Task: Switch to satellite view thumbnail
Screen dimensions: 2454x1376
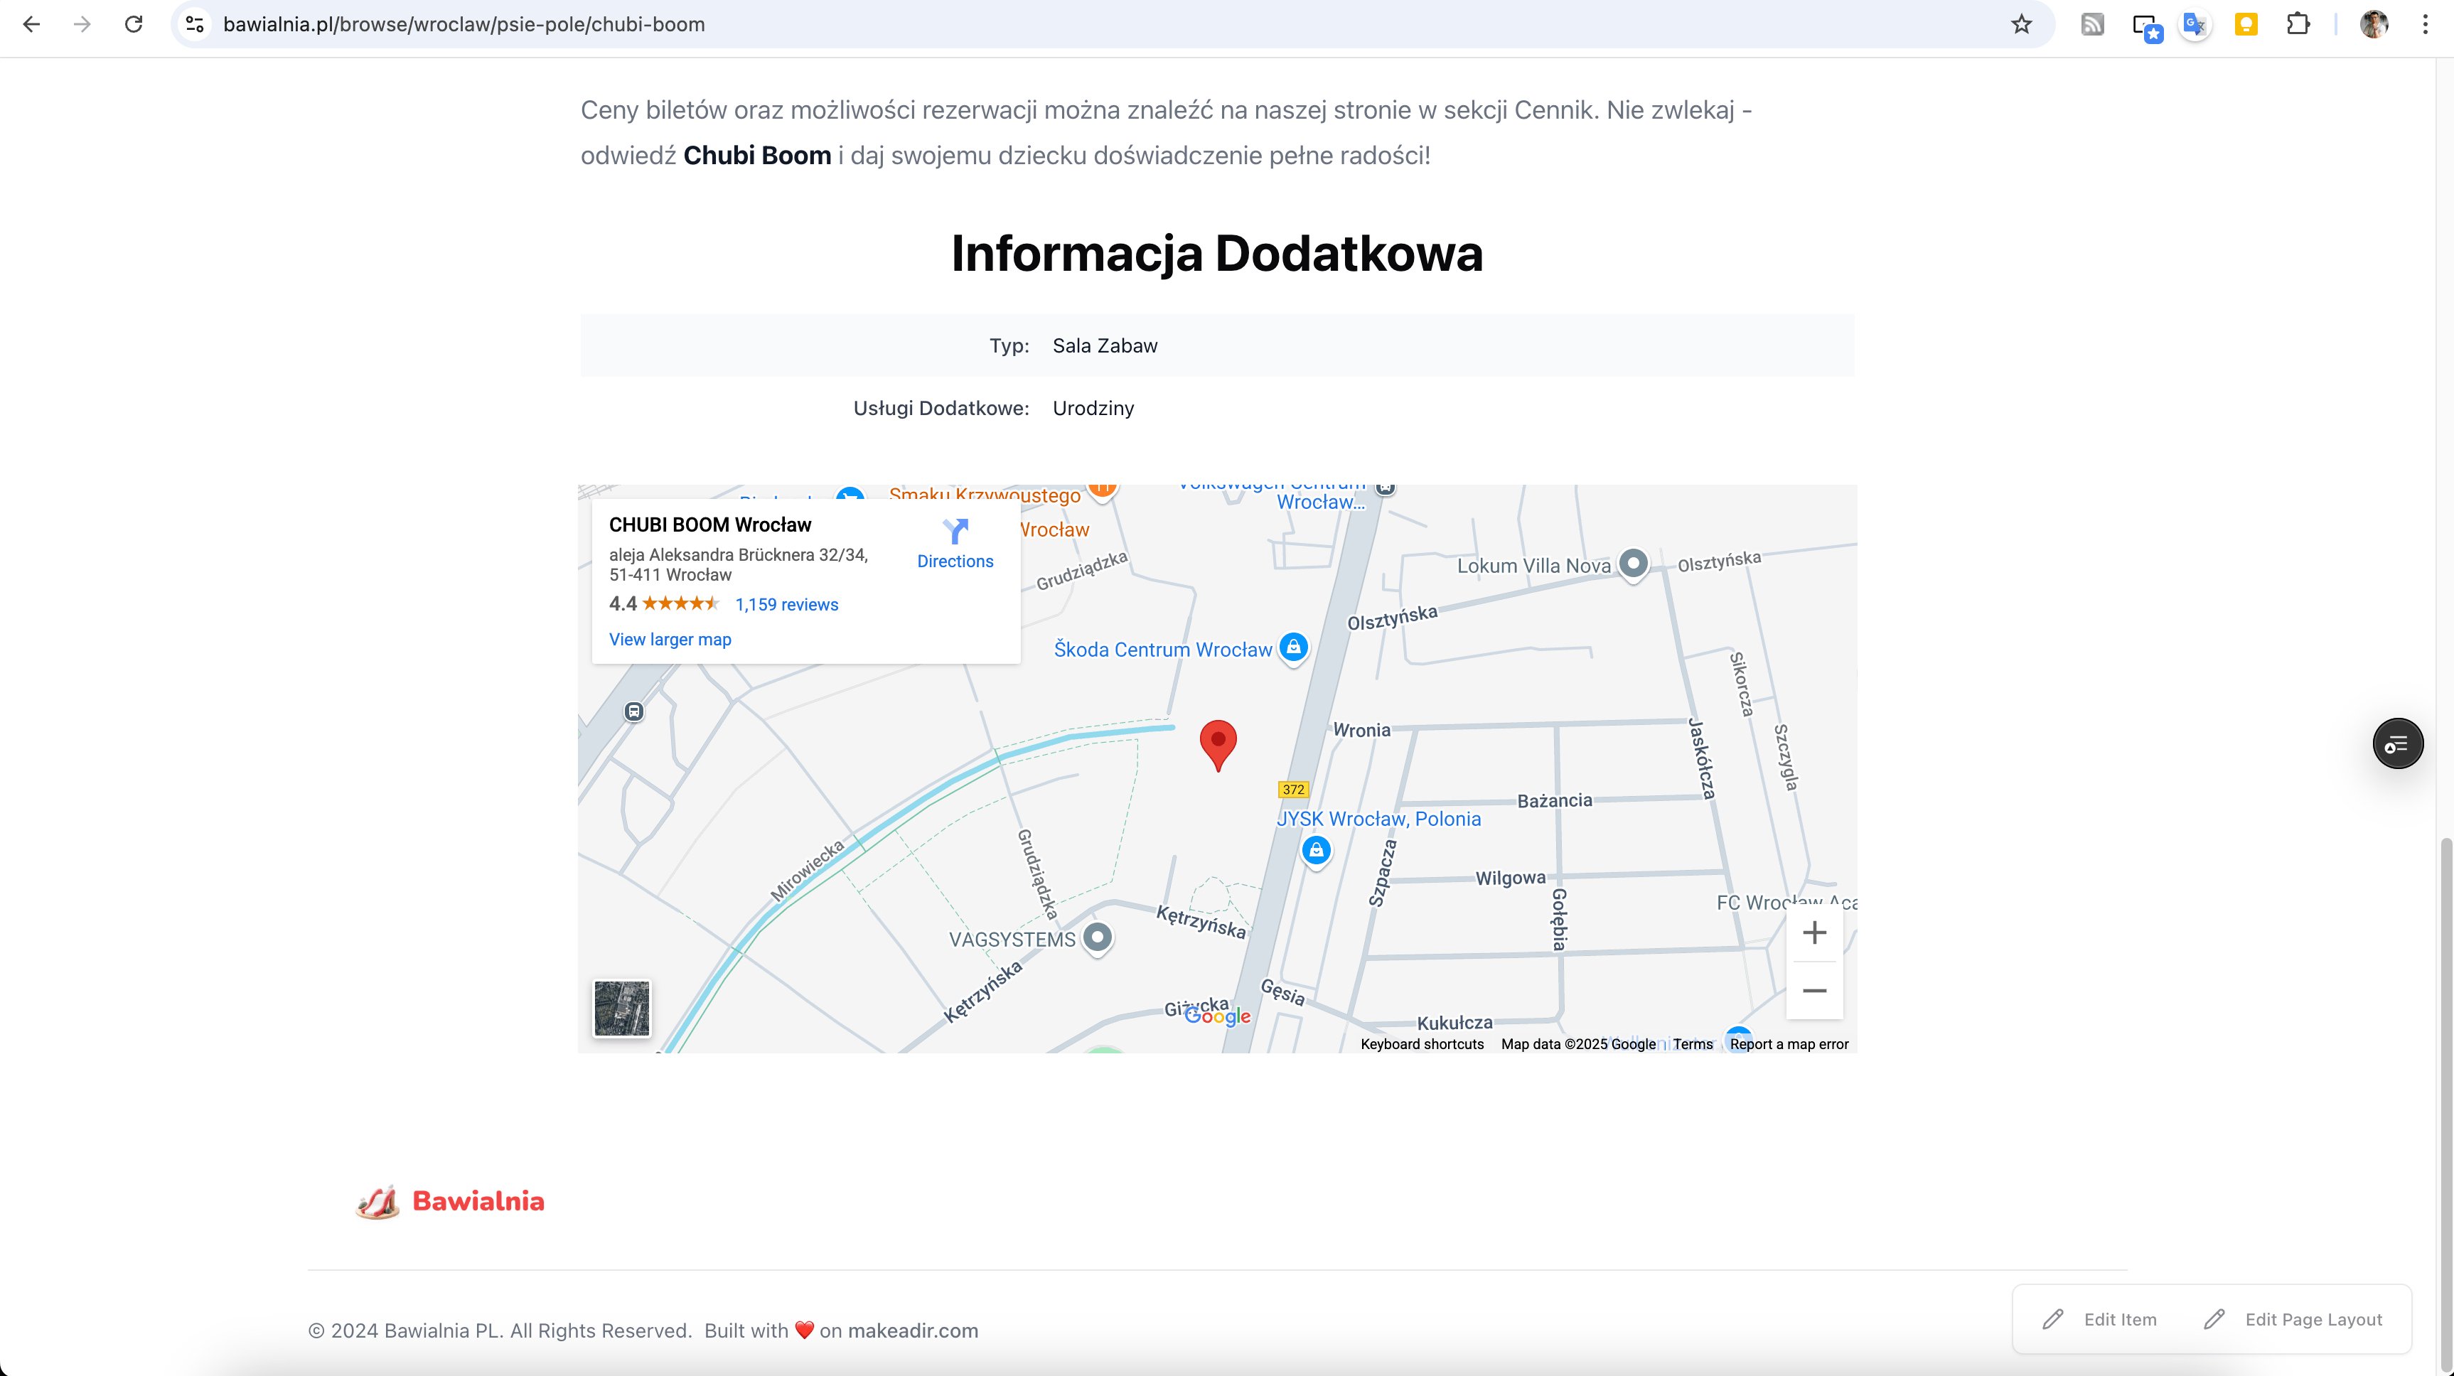Action: [x=622, y=1008]
